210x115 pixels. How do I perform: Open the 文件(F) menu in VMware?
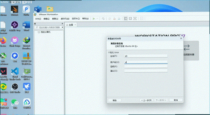click(38, 19)
